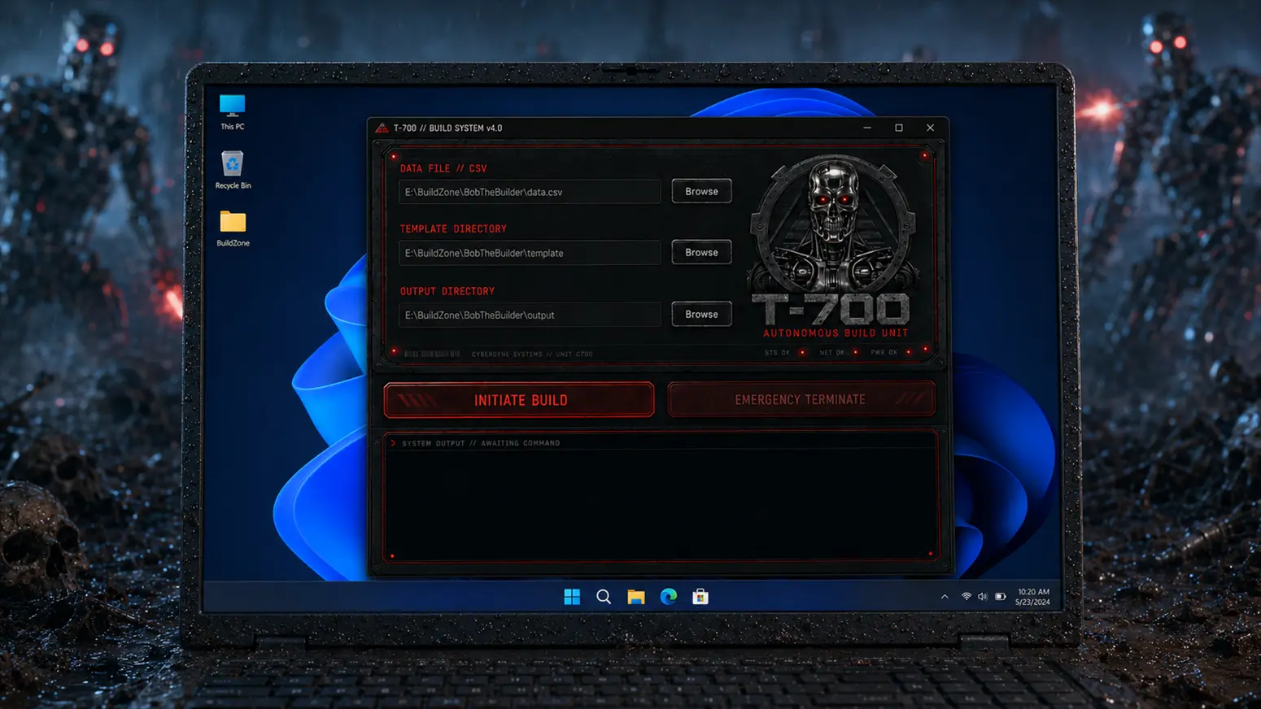Open Microsoft Edge from taskbar
This screenshot has height=709, width=1261.
click(669, 597)
